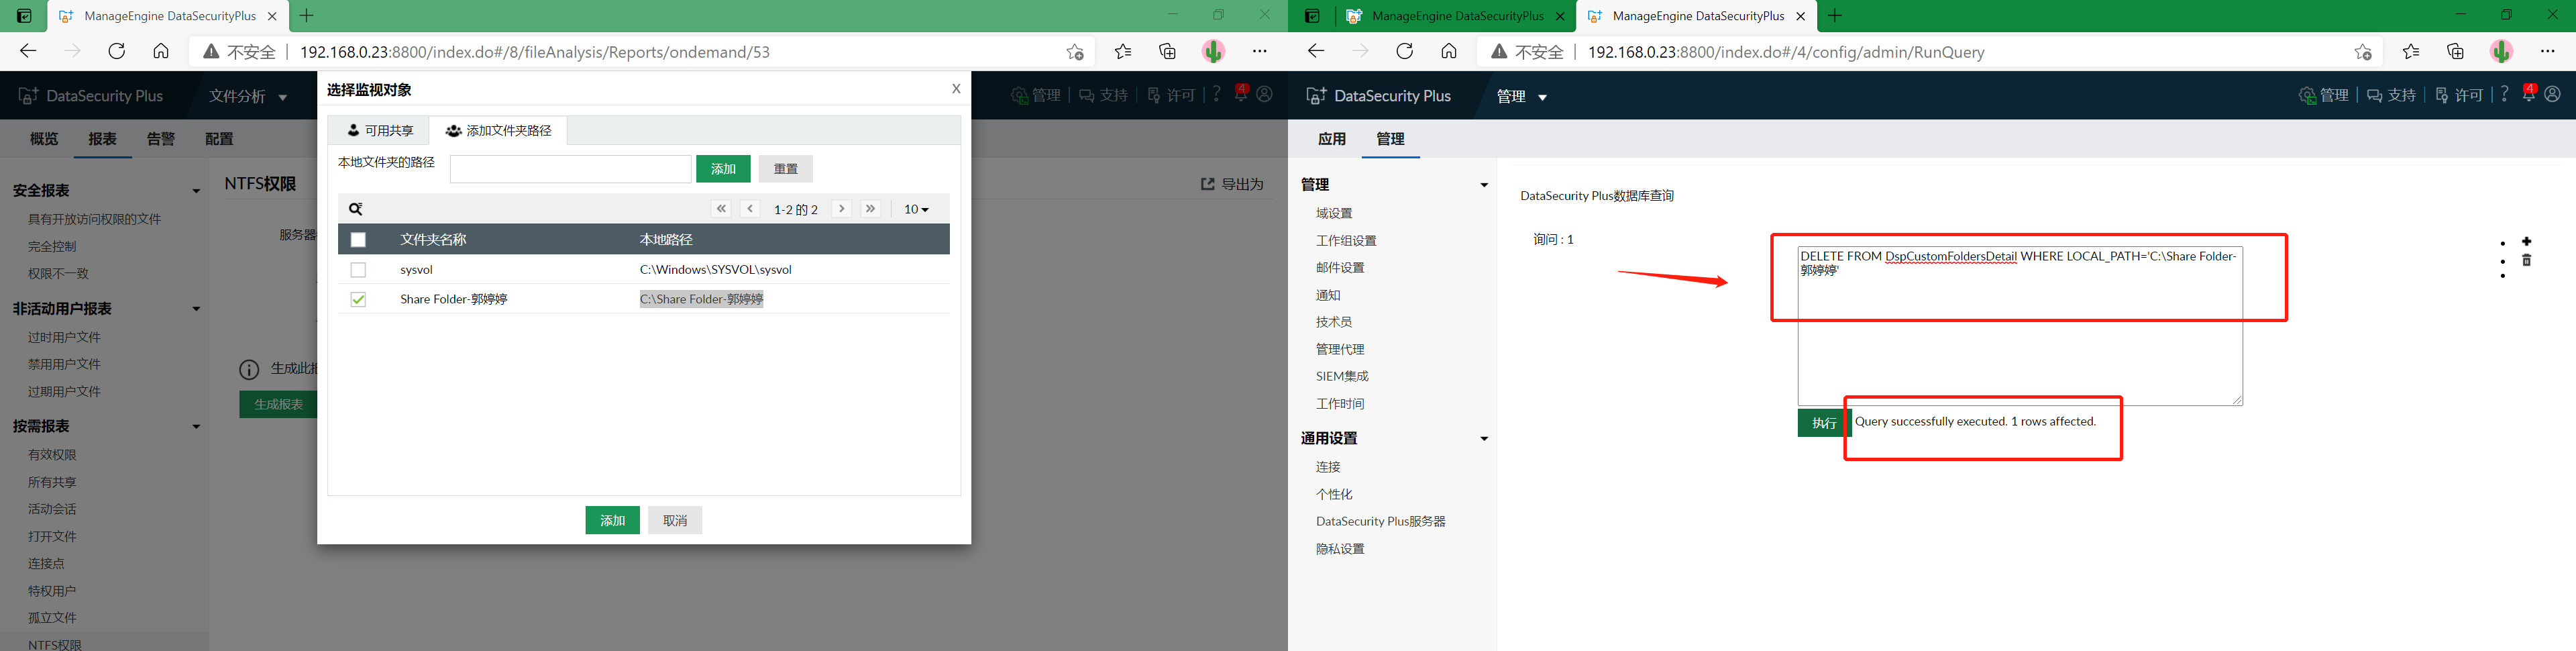
Task: Go to previous page of folder list
Action: [750, 209]
